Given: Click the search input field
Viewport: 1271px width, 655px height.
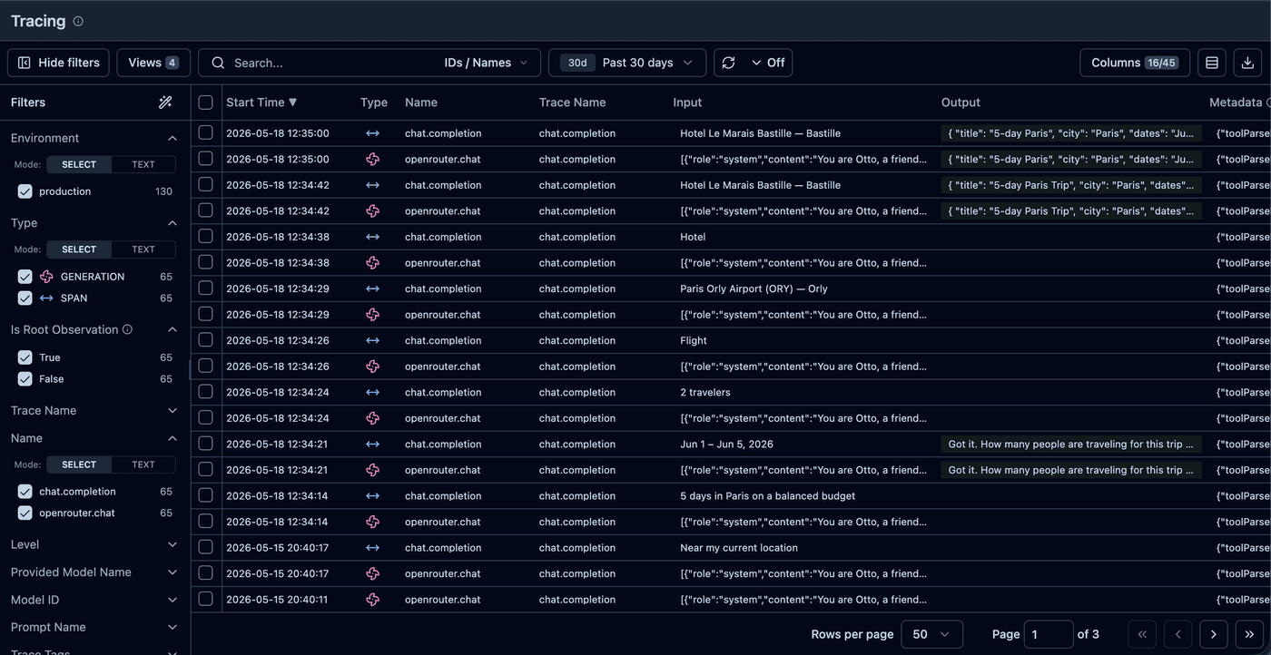Looking at the screenshot, I should pyautogui.click(x=331, y=63).
